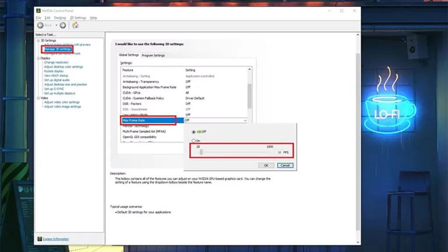Click the Driver Default setting value
This screenshot has width=448, height=252.
pos(195,98)
